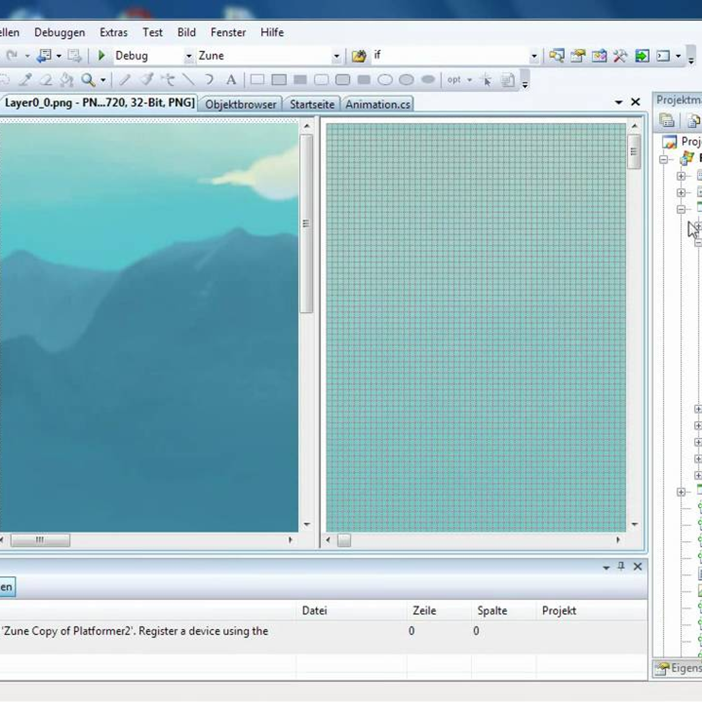Select the Eraser tool
This screenshot has height=702, width=702.
(x=46, y=79)
